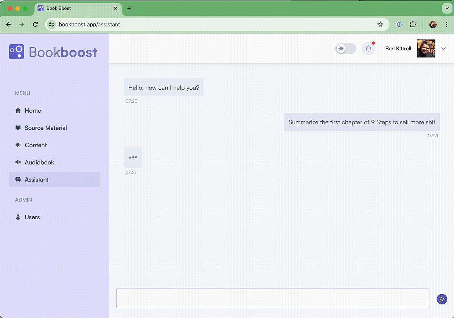Send the message with the paper-plane button
This screenshot has width=454, height=318.
(x=442, y=299)
